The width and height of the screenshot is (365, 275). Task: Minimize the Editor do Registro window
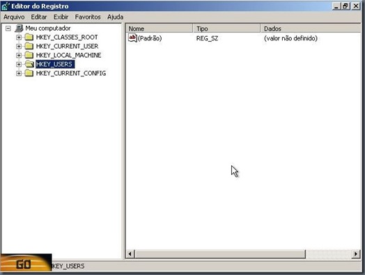pyautogui.click(x=336, y=6)
